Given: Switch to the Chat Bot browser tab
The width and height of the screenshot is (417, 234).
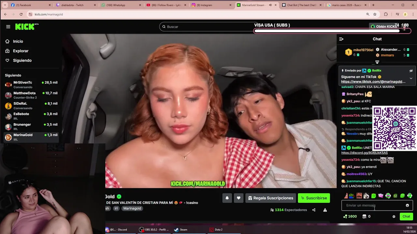Looking at the screenshot, I should click(x=301, y=5).
